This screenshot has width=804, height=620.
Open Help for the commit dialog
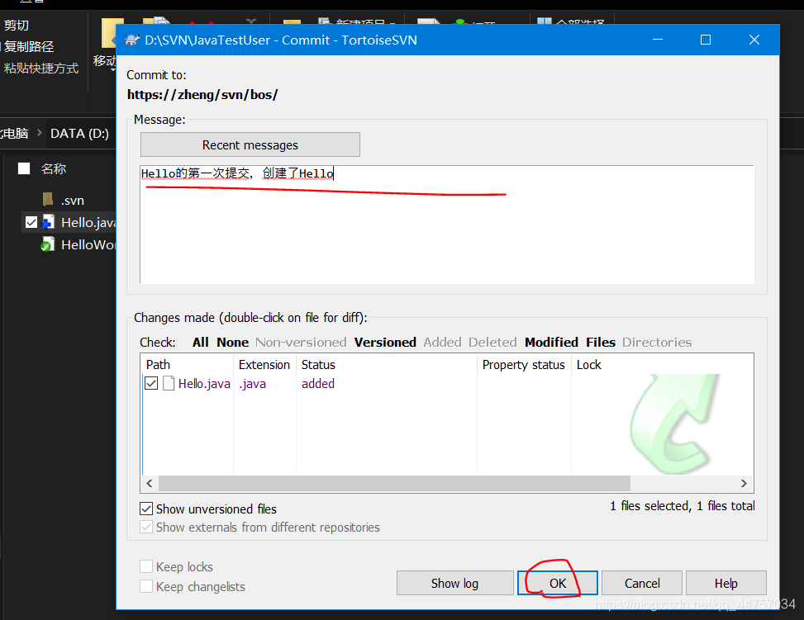[726, 583]
